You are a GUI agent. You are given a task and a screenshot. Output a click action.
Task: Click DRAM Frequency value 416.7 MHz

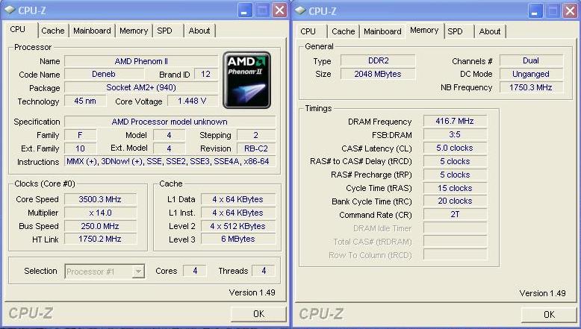coord(455,121)
